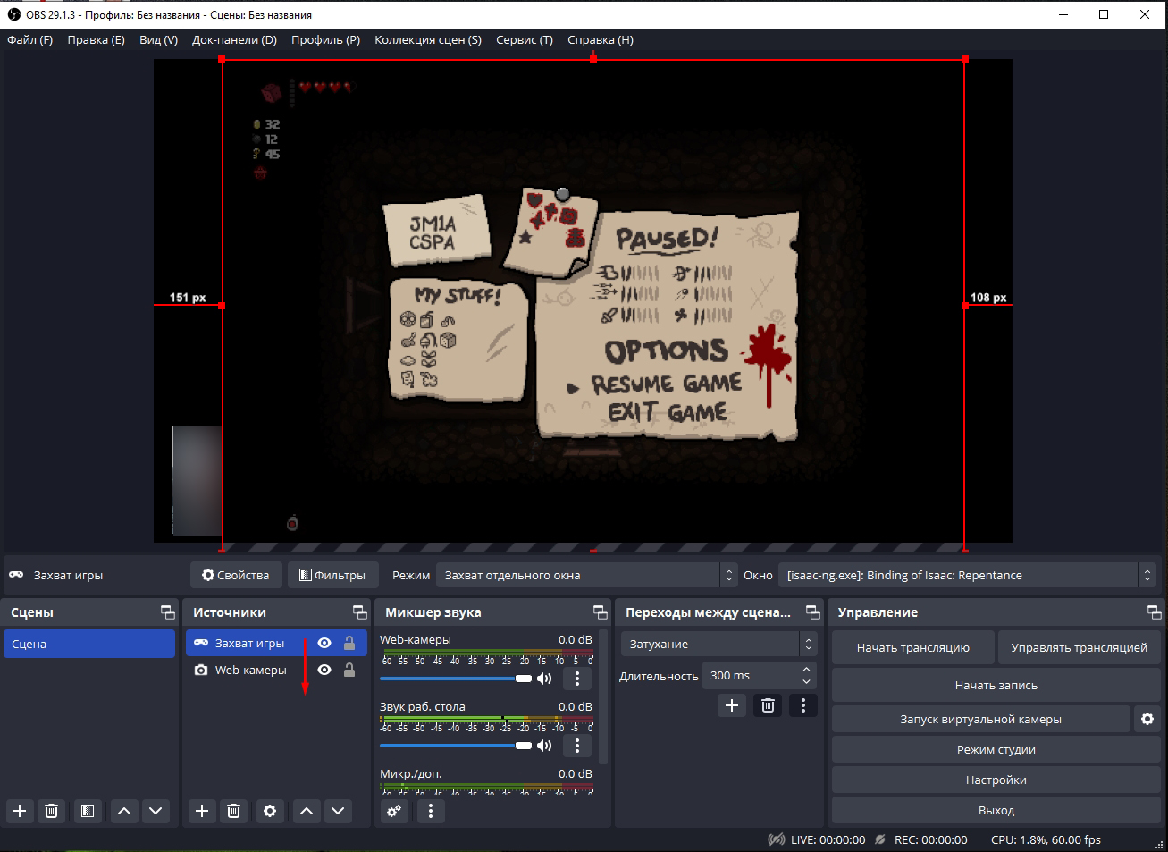The image size is (1168, 852).
Task: Toggle lock on Захват игры source
Action: tap(349, 643)
